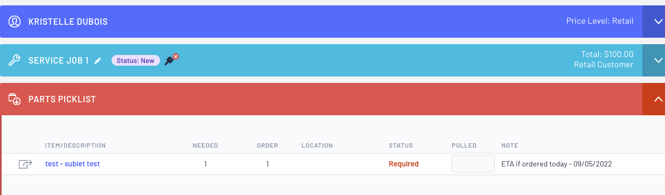Click the Required status text
The height and width of the screenshot is (195, 665).
coord(404,164)
